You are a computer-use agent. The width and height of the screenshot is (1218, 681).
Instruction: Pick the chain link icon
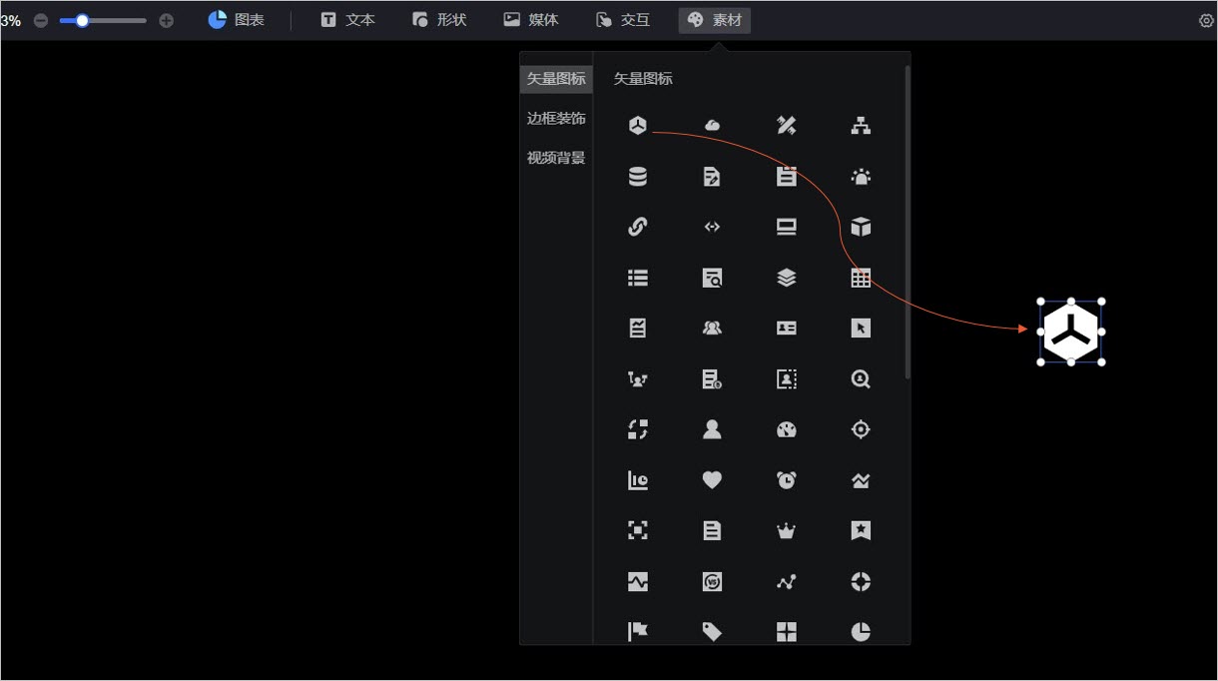(x=638, y=227)
